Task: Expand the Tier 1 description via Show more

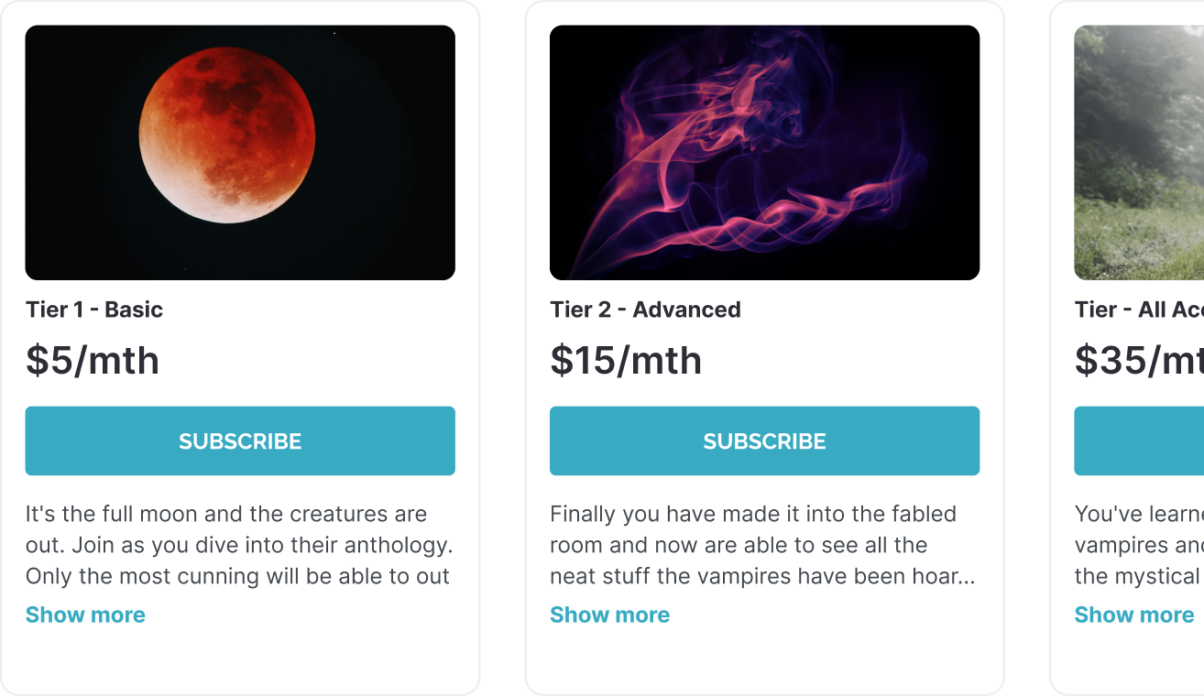Action: tap(85, 614)
